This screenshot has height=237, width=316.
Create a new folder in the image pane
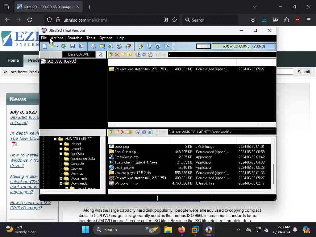click(x=123, y=54)
